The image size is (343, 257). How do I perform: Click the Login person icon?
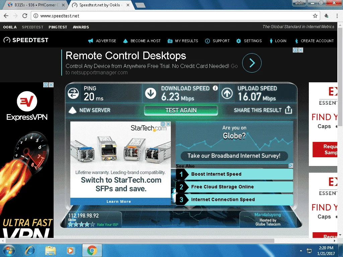271,41
